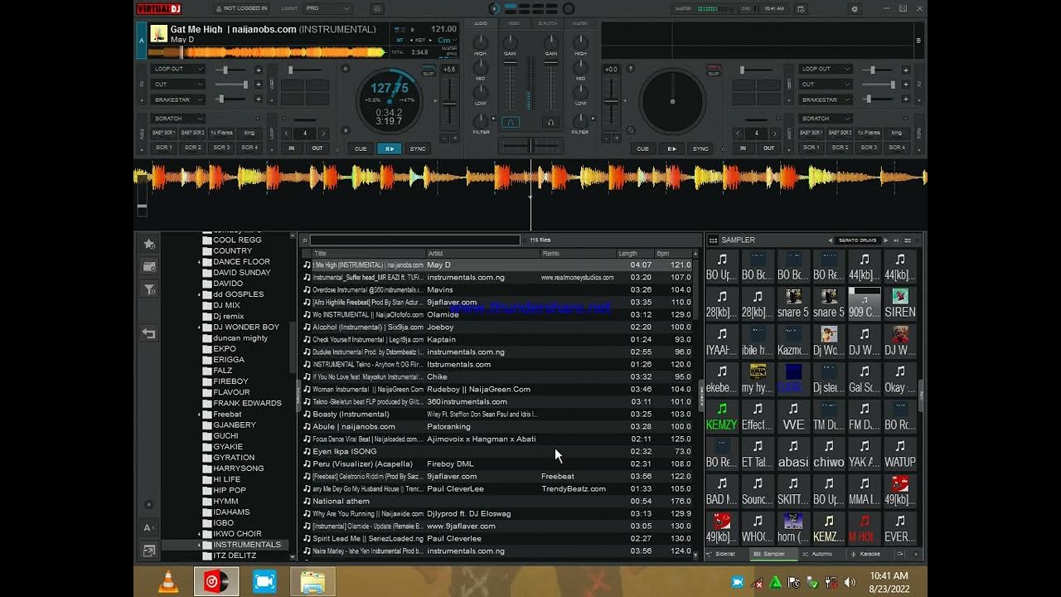Switch to the Karaoke tab

click(x=870, y=554)
